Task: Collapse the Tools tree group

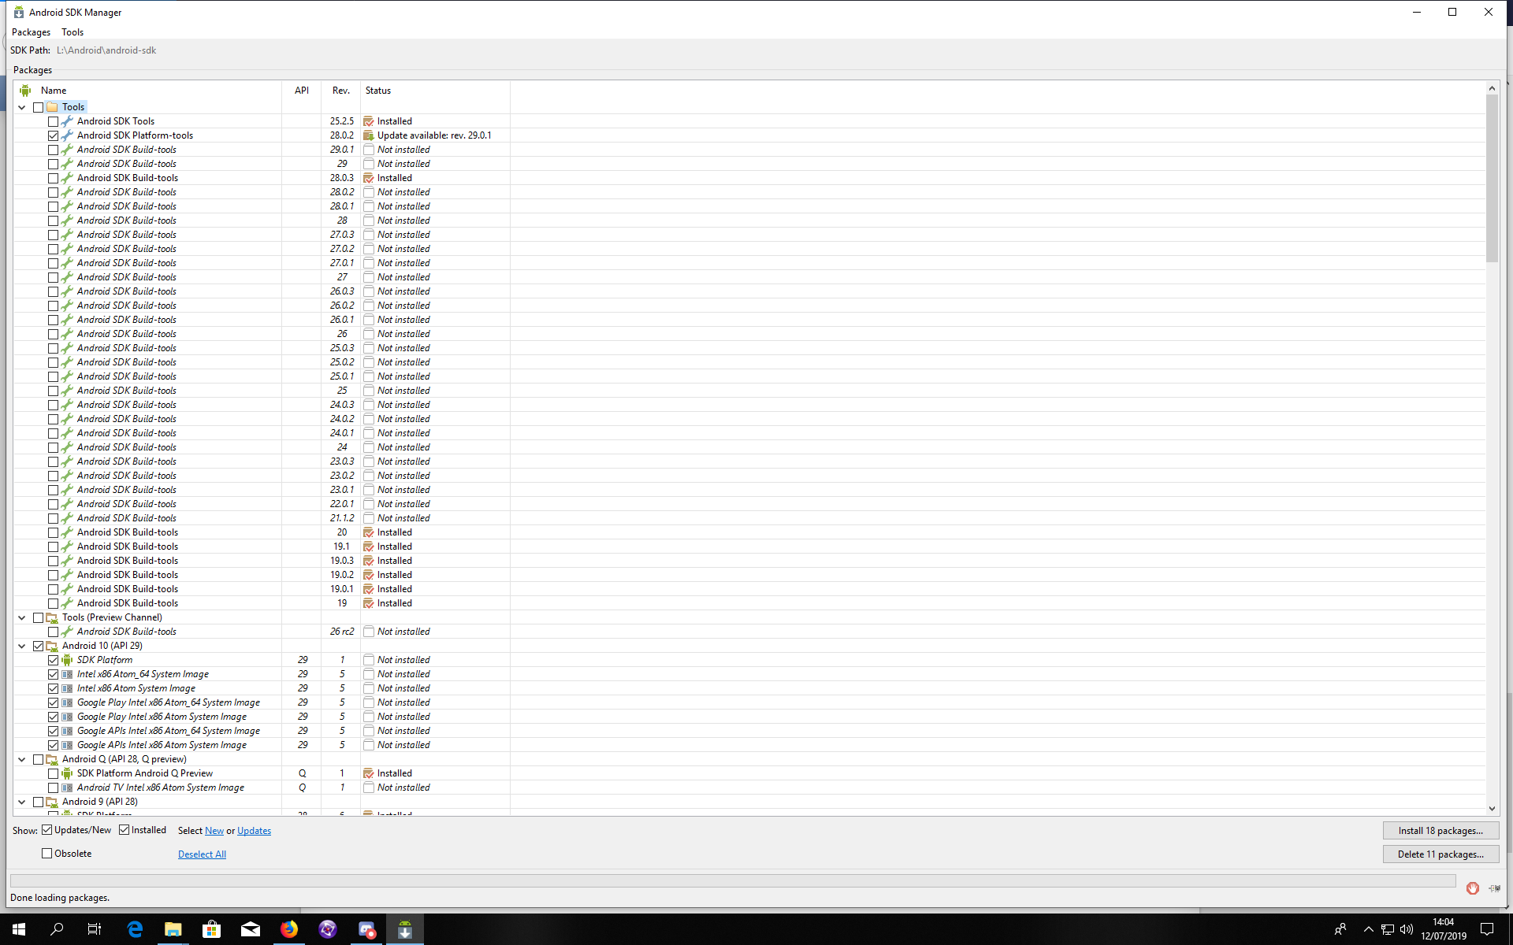Action: coord(22,107)
